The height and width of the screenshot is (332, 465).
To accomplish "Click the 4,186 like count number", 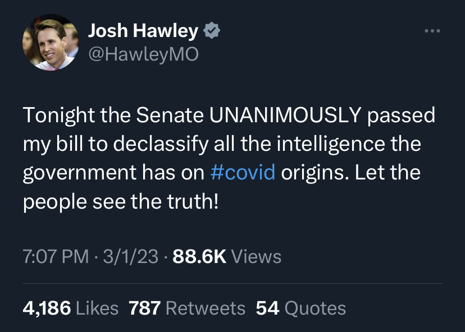I will pyautogui.click(x=47, y=308).
